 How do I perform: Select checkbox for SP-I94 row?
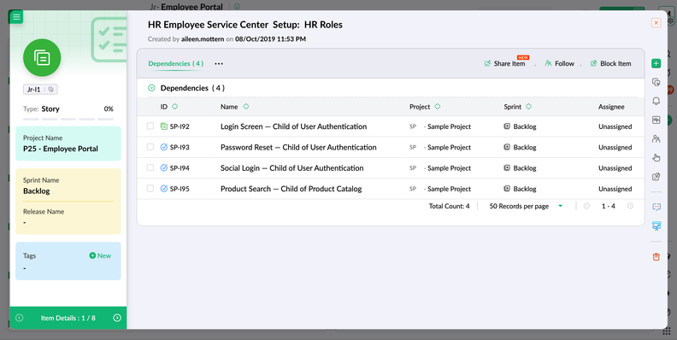[150, 167]
